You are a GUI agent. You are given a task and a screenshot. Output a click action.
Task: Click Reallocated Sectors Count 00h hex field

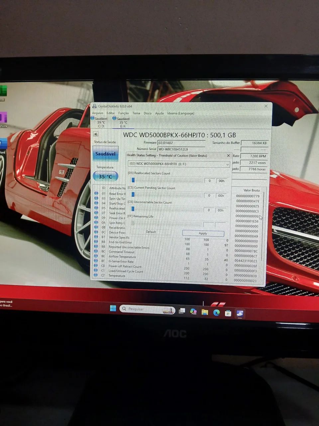(x=222, y=181)
